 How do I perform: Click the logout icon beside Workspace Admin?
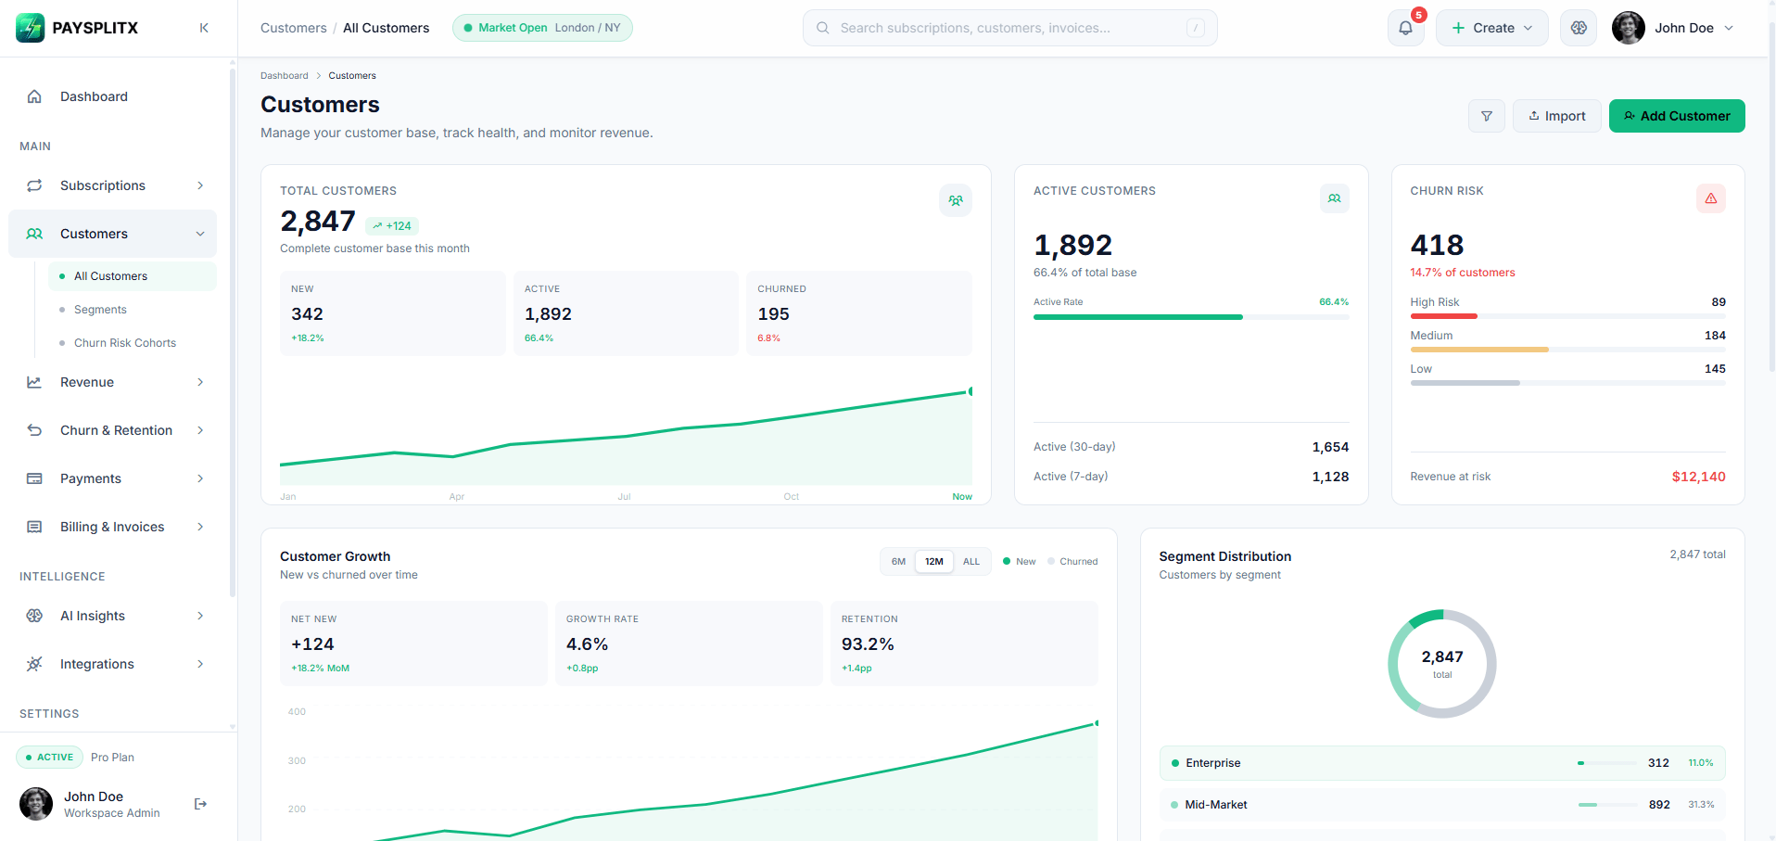tap(200, 804)
